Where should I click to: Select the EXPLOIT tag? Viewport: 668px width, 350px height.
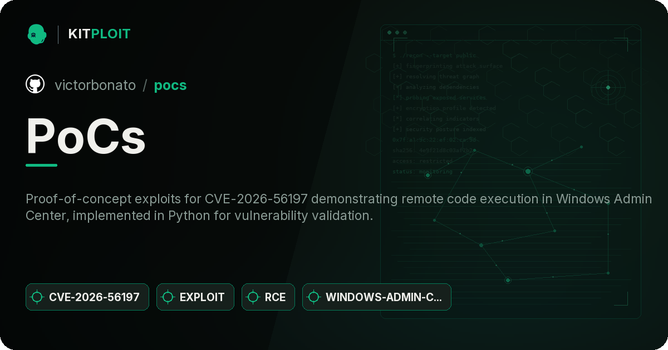pos(195,297)
